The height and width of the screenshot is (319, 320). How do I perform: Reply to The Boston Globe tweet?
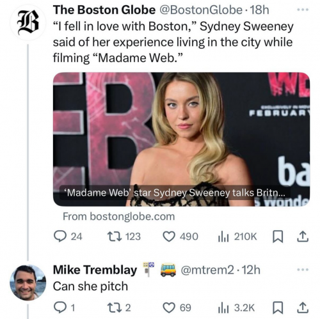68,237
